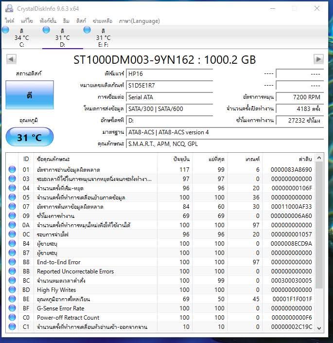Open the ช่วยเหลือ (Help) menu
The image size is (333, 343).
[103, 21]
